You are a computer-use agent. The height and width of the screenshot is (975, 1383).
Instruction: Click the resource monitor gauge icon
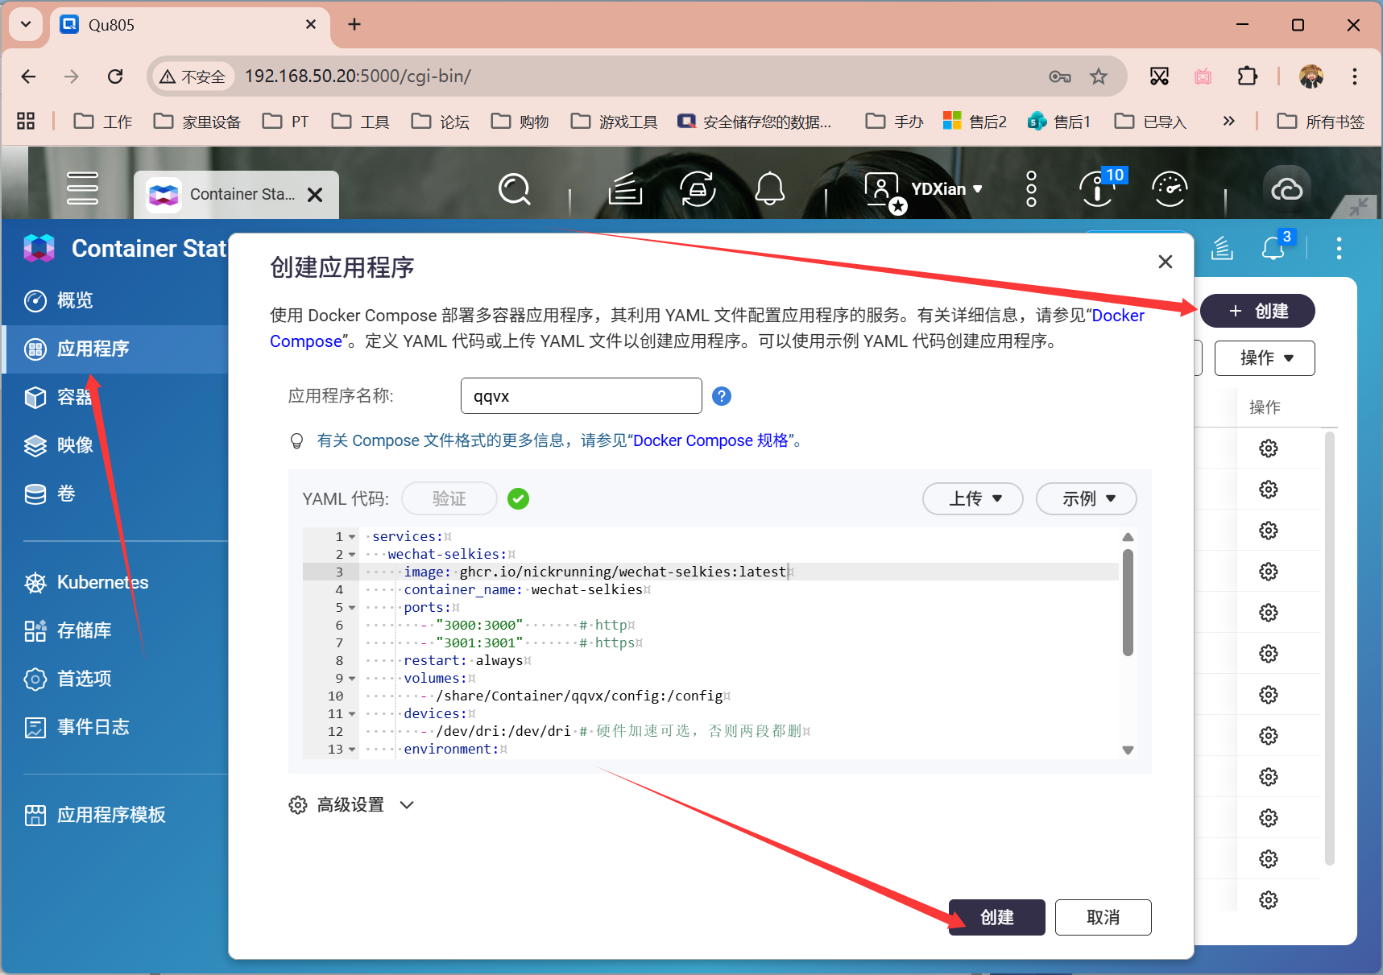[x=1169, y=189]
